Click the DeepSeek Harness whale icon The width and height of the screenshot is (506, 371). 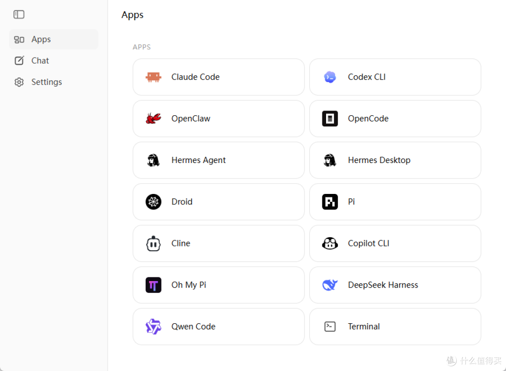coord(330,285)
